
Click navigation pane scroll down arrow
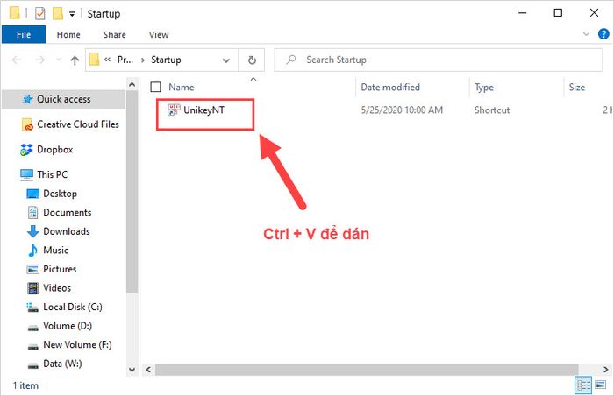coord(132,370)
